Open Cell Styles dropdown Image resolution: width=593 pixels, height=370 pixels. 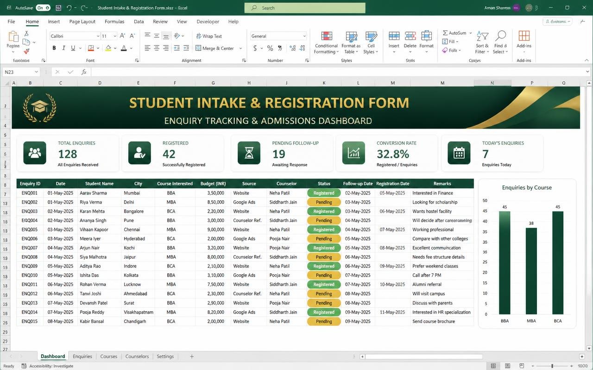coord(371,43)
